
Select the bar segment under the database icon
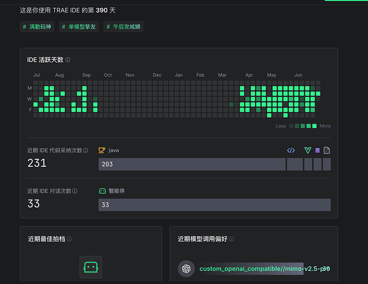317,164
